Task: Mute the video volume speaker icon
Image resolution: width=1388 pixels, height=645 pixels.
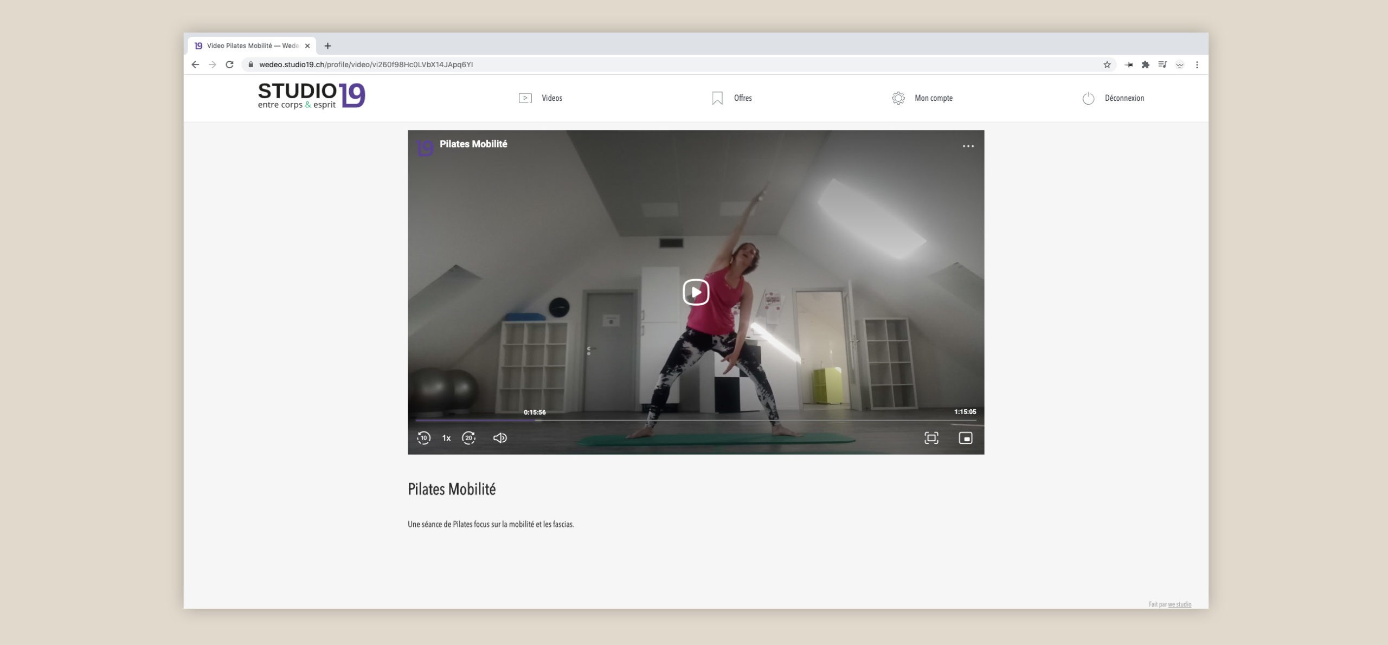Action: tap(500, 438)
